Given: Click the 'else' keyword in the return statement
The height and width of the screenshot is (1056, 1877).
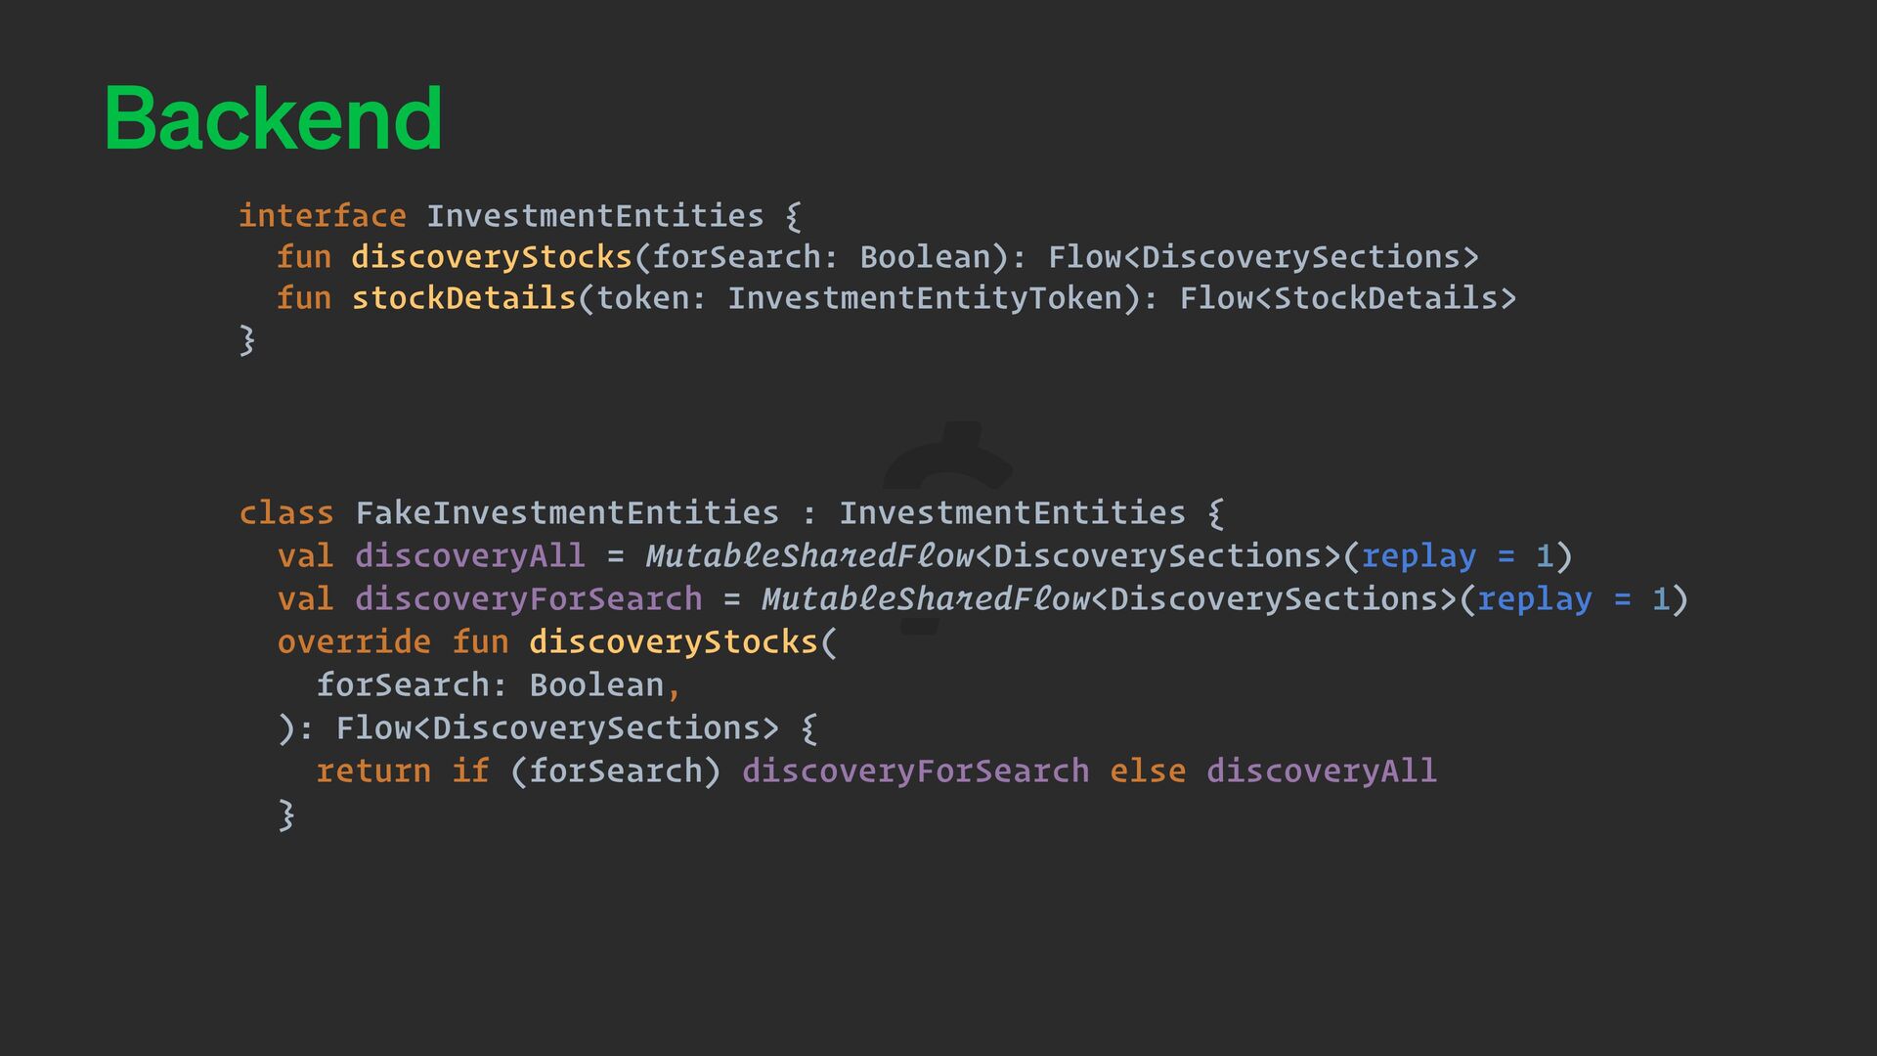Looking at the screenshot, I should click(x=1147, y=771).
